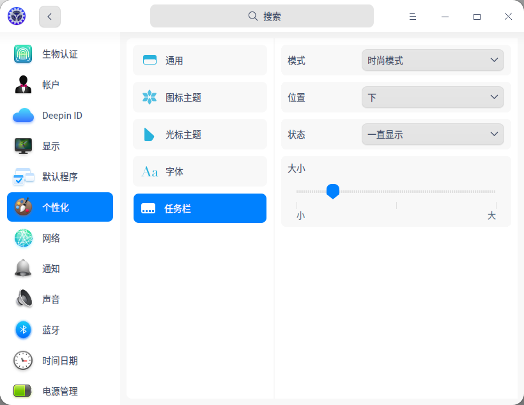524x405 pixels.
Task: Click the 光标主题 cursor icon
Action: click(149, 134)
